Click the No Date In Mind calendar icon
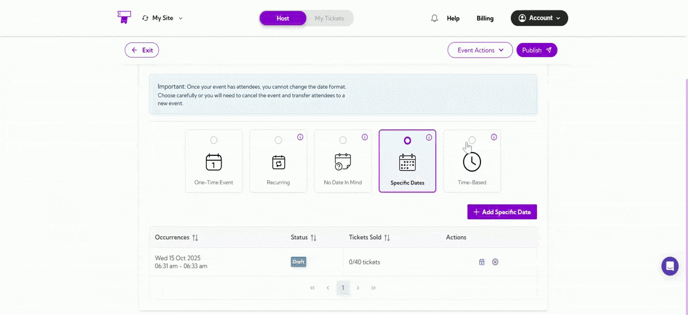688x315 pixels. 343,162
